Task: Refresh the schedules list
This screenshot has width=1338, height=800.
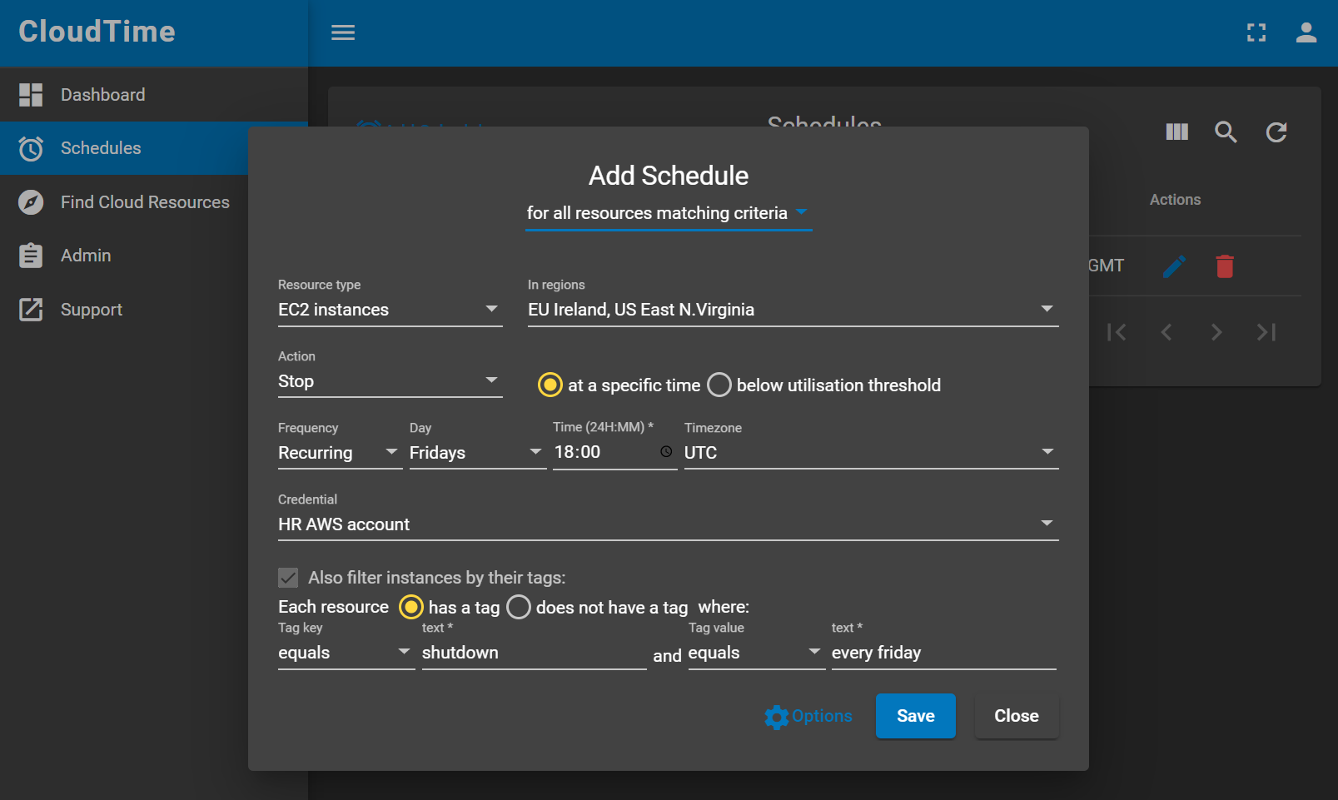Action: 1276,132
